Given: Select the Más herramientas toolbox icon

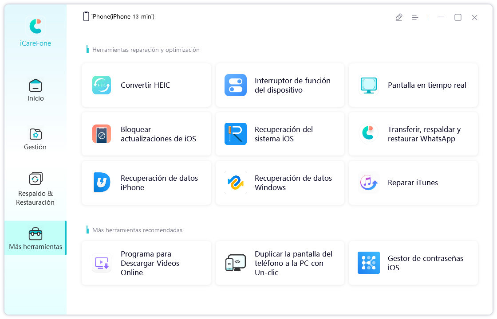Looking at the screenshot, I should click(x=35, y=234).
